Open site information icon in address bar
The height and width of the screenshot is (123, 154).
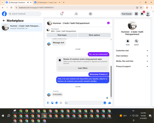coord(16,8)
